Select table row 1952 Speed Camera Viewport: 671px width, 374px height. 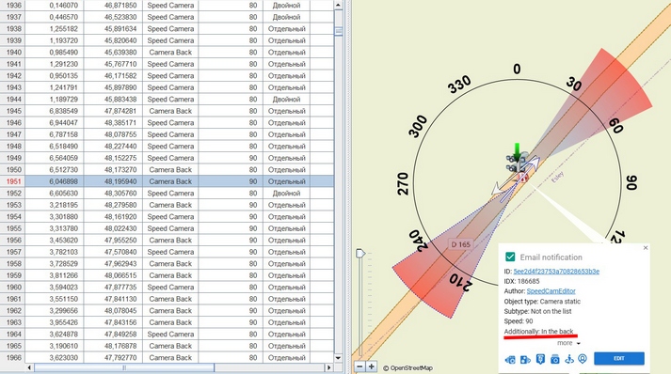[x=167, y=194]
